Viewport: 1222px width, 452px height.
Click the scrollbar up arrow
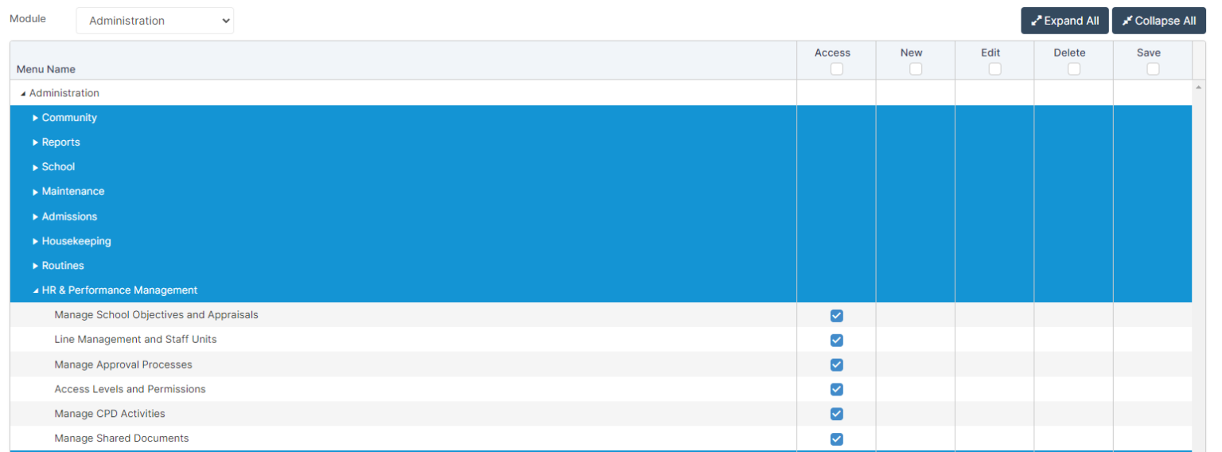coord(1198,86)
